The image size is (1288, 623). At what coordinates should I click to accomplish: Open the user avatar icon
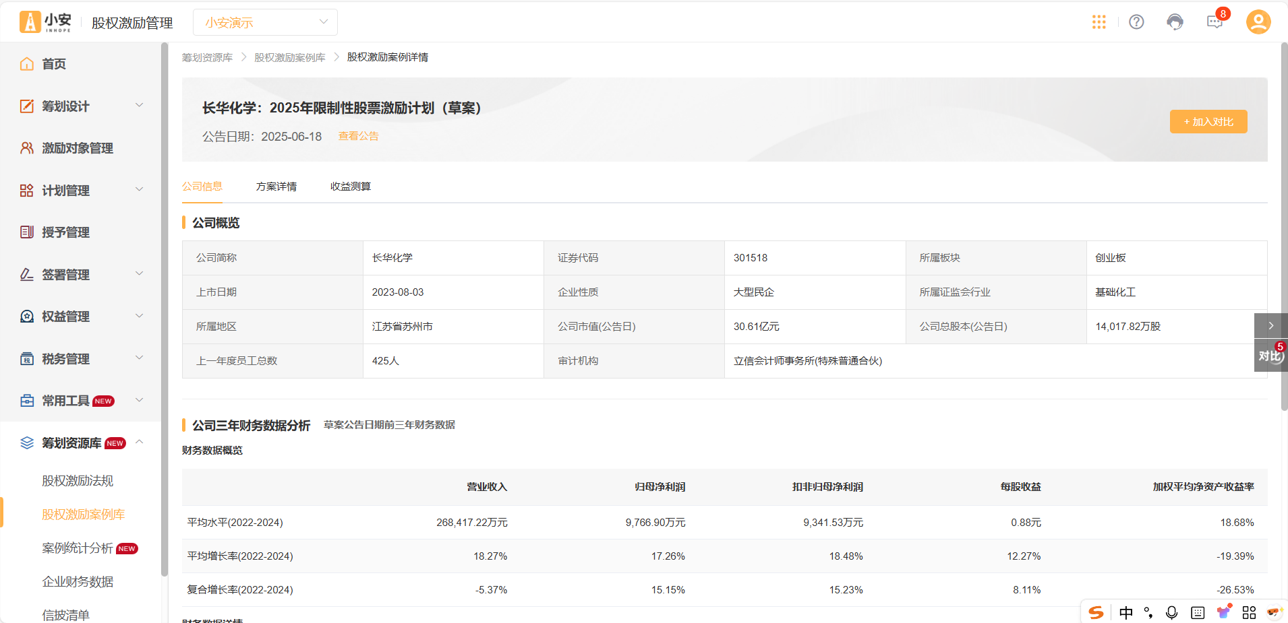[1258, 22]
